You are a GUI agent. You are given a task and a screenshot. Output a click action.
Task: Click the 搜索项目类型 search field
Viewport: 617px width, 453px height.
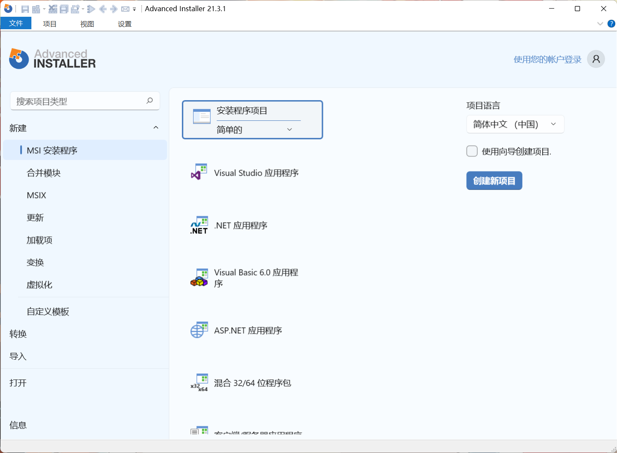click(85, 101)
